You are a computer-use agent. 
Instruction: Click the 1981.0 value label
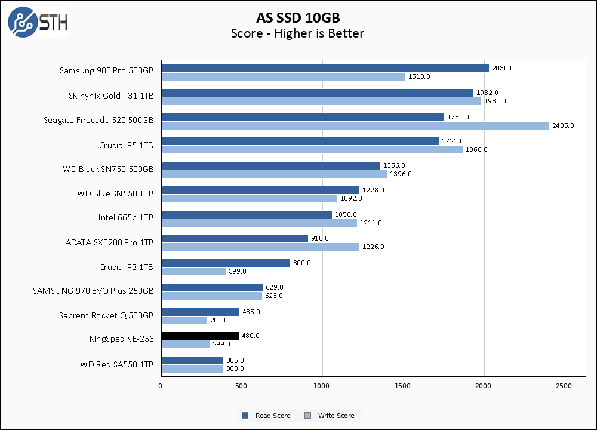tap(495, 101)
